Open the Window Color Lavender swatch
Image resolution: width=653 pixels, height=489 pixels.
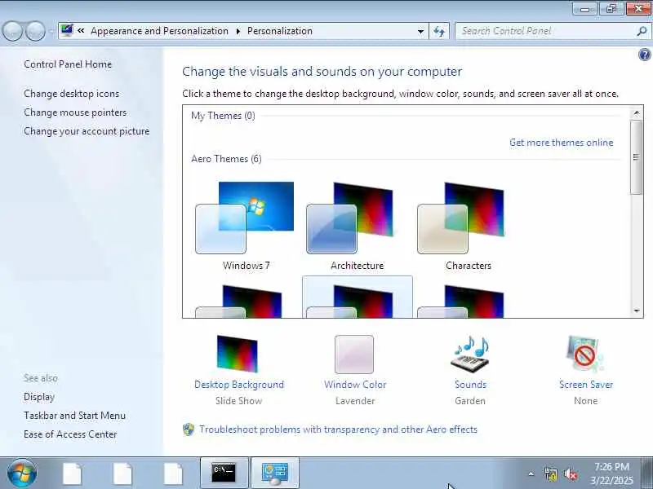(354, 355)
